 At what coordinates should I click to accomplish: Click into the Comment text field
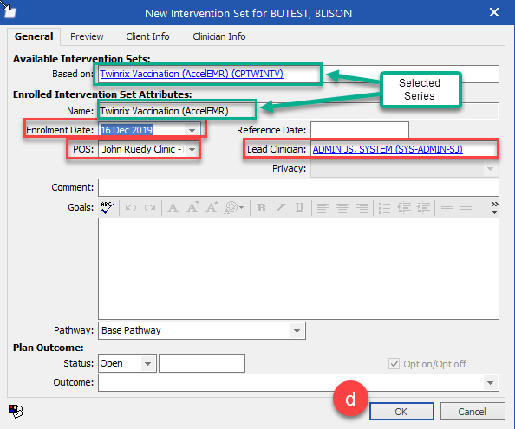pos(298,187)
